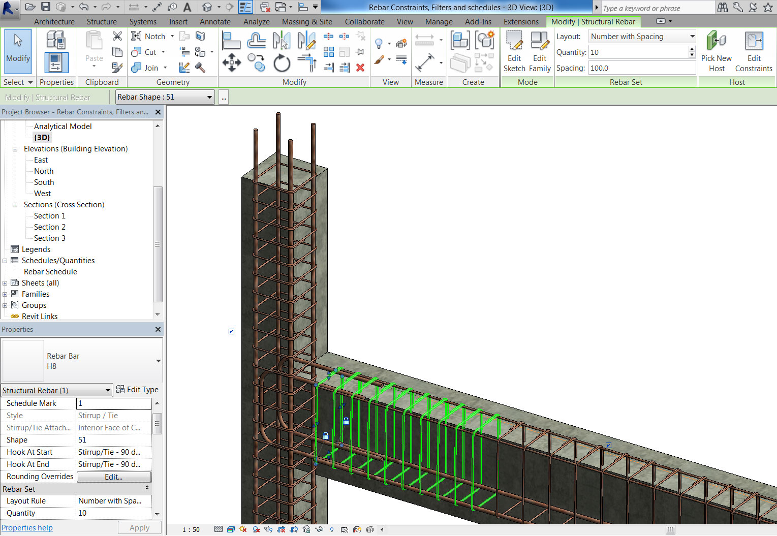The image size is (777, 536).
Task: Toggle the crop region visibility on the status bar
Action: pos(294,529)
